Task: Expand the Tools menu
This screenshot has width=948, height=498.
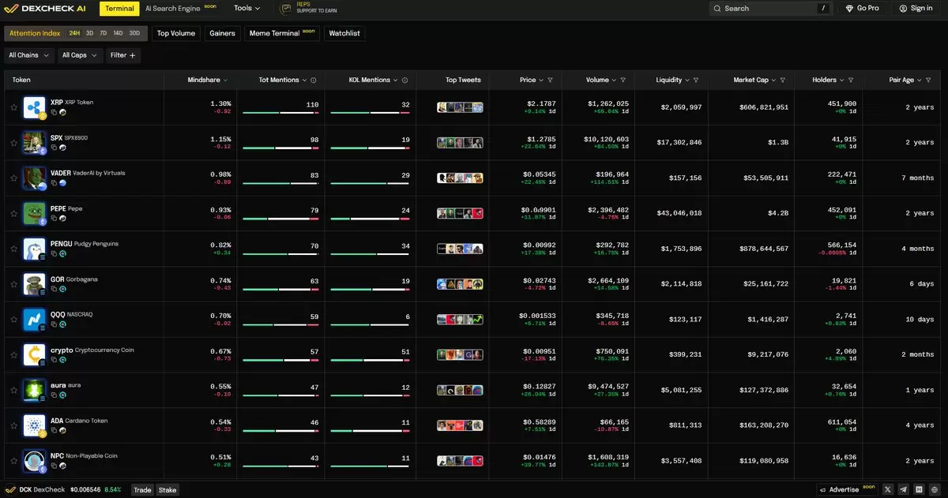Action: coord(247,8)
